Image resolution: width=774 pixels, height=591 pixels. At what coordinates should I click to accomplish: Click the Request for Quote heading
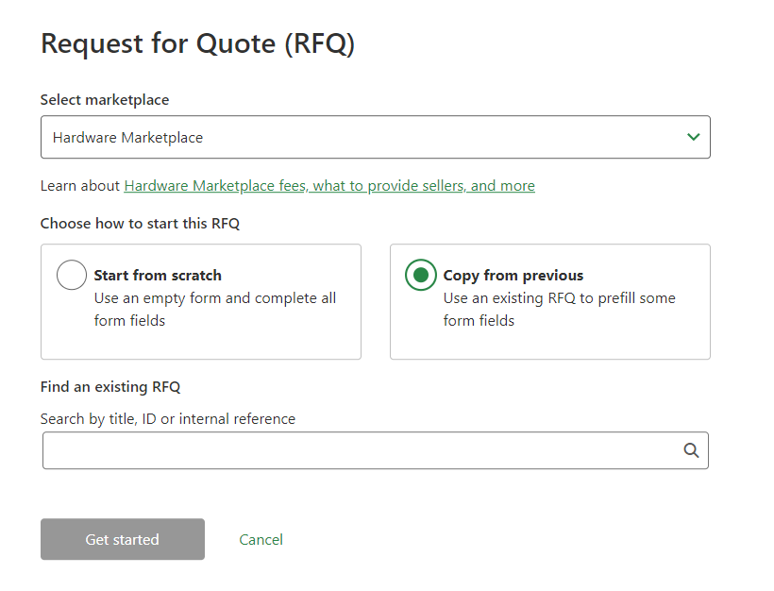tap(197, 43)
